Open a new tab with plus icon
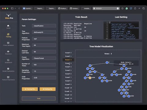 coord(139,8)
